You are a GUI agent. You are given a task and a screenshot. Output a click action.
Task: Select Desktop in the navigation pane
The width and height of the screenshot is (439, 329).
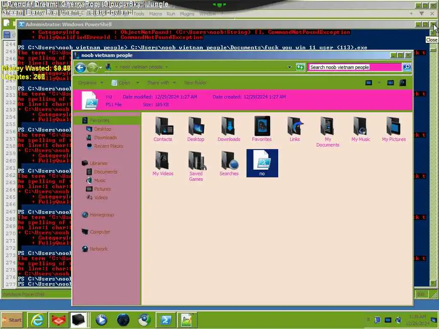click(x=99, y=129)
